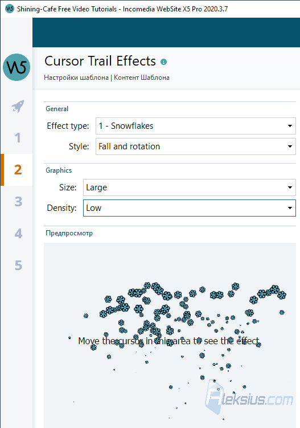
Task: Select step 2 in sidebar
Action: click(17, 170)
